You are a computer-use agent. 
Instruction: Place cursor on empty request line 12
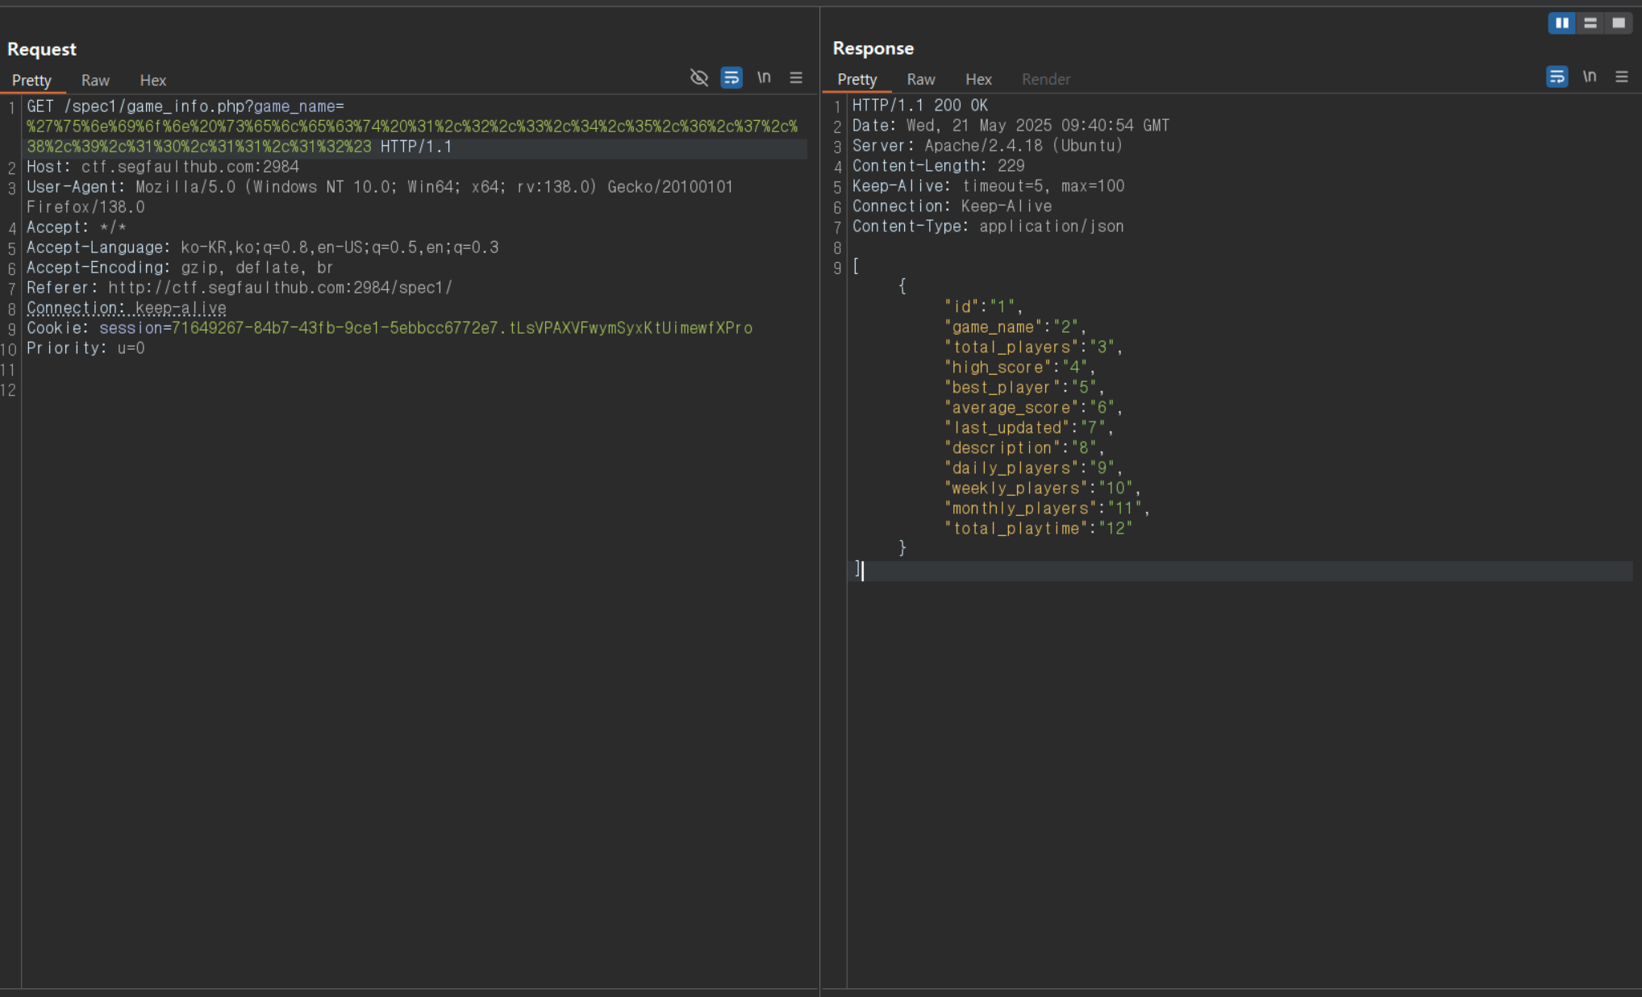[x=415, y=390]
